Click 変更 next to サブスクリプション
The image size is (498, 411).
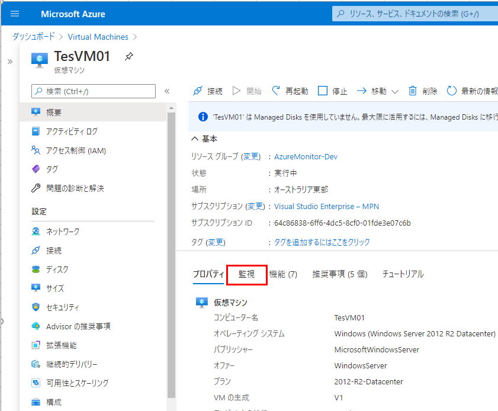click(x=255, y=207)
